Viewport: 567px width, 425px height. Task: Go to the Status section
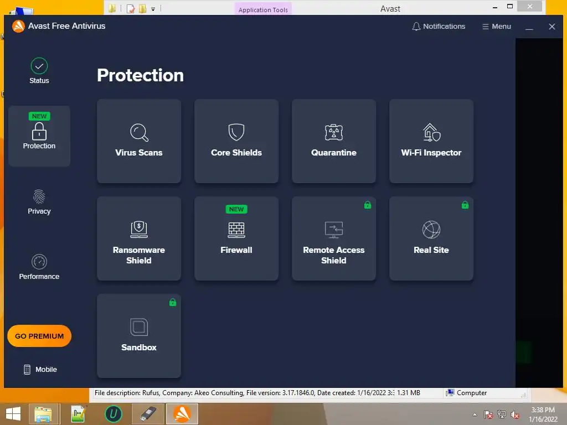coord(39,71)
